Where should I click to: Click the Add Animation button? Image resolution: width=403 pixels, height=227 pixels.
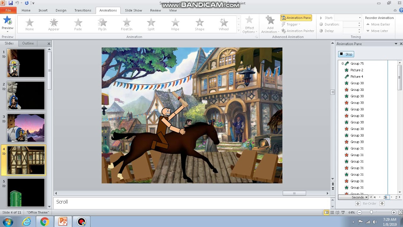[x=270, y=25]
